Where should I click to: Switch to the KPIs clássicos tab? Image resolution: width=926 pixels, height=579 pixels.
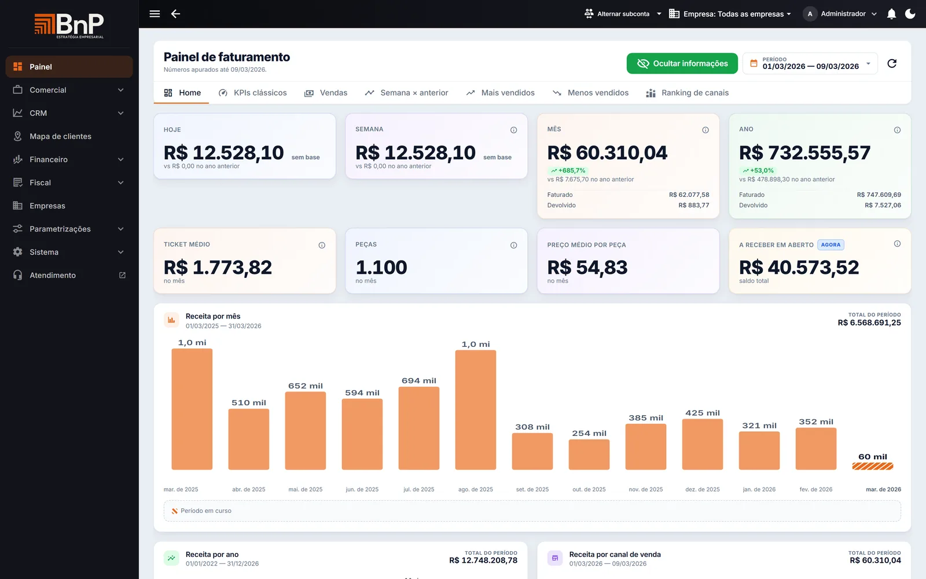click(252, 93)
